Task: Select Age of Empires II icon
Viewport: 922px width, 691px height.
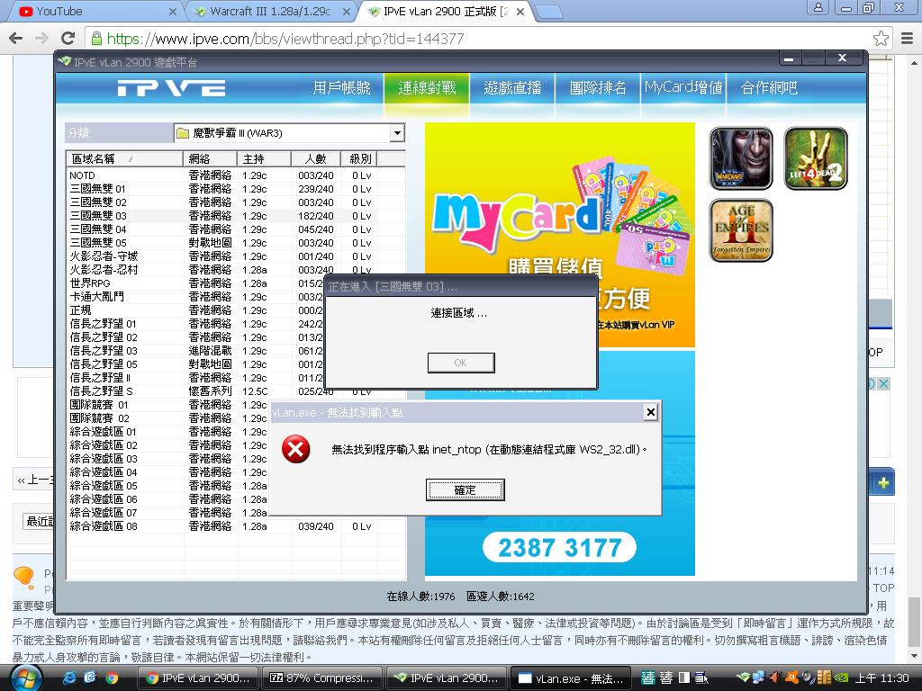Action: (x=741, y=230)
